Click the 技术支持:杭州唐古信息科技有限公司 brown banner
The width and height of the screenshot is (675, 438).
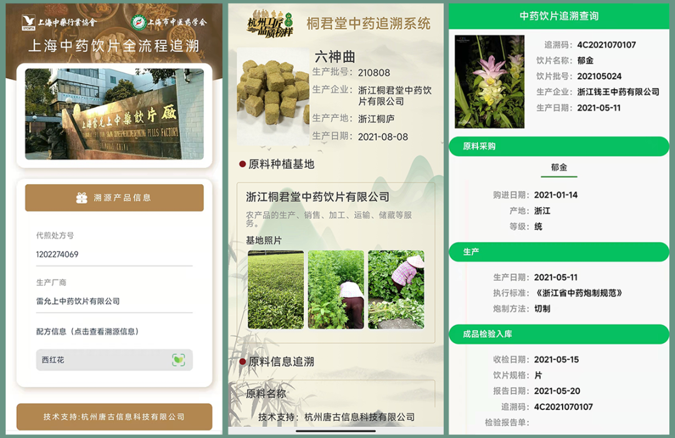(x=114, y=417)
